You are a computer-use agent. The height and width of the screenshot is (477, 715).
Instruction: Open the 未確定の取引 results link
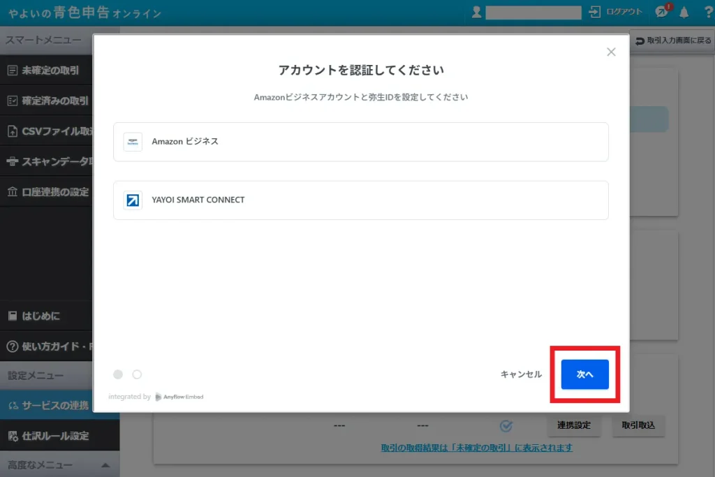[x=476, y=448]
